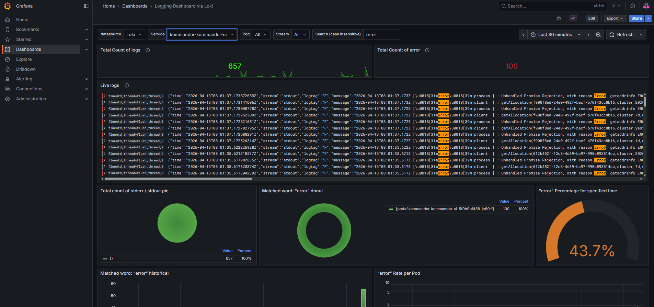Open the plus New menu in top bar
This screenshot has width=654, height=307.
pyautogui.click(x=616, y=6)
